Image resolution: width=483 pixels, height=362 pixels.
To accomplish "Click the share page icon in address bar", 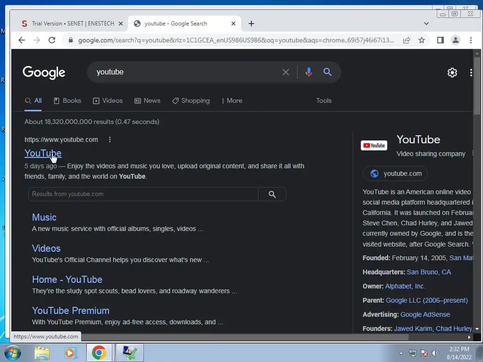I will click(407, 41).
